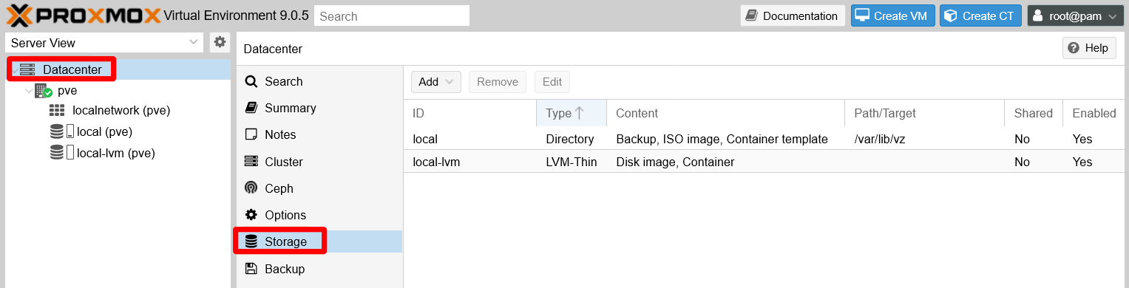Screen dimensions: 1129x288
Task: Click the Summary book icon
Action: (x=251, y=108)
